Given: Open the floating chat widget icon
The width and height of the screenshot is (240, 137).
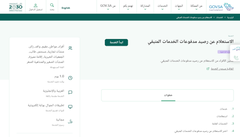Looking at the screenshot, I should click(x=238, y=49).
